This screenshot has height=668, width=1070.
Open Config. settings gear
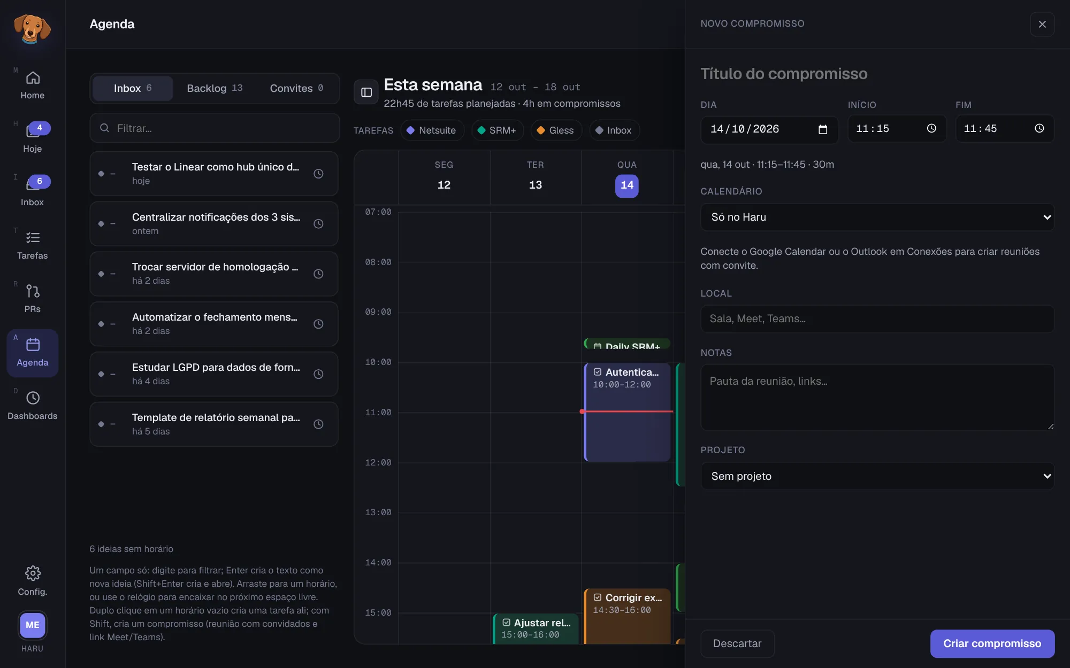(33, 581)
